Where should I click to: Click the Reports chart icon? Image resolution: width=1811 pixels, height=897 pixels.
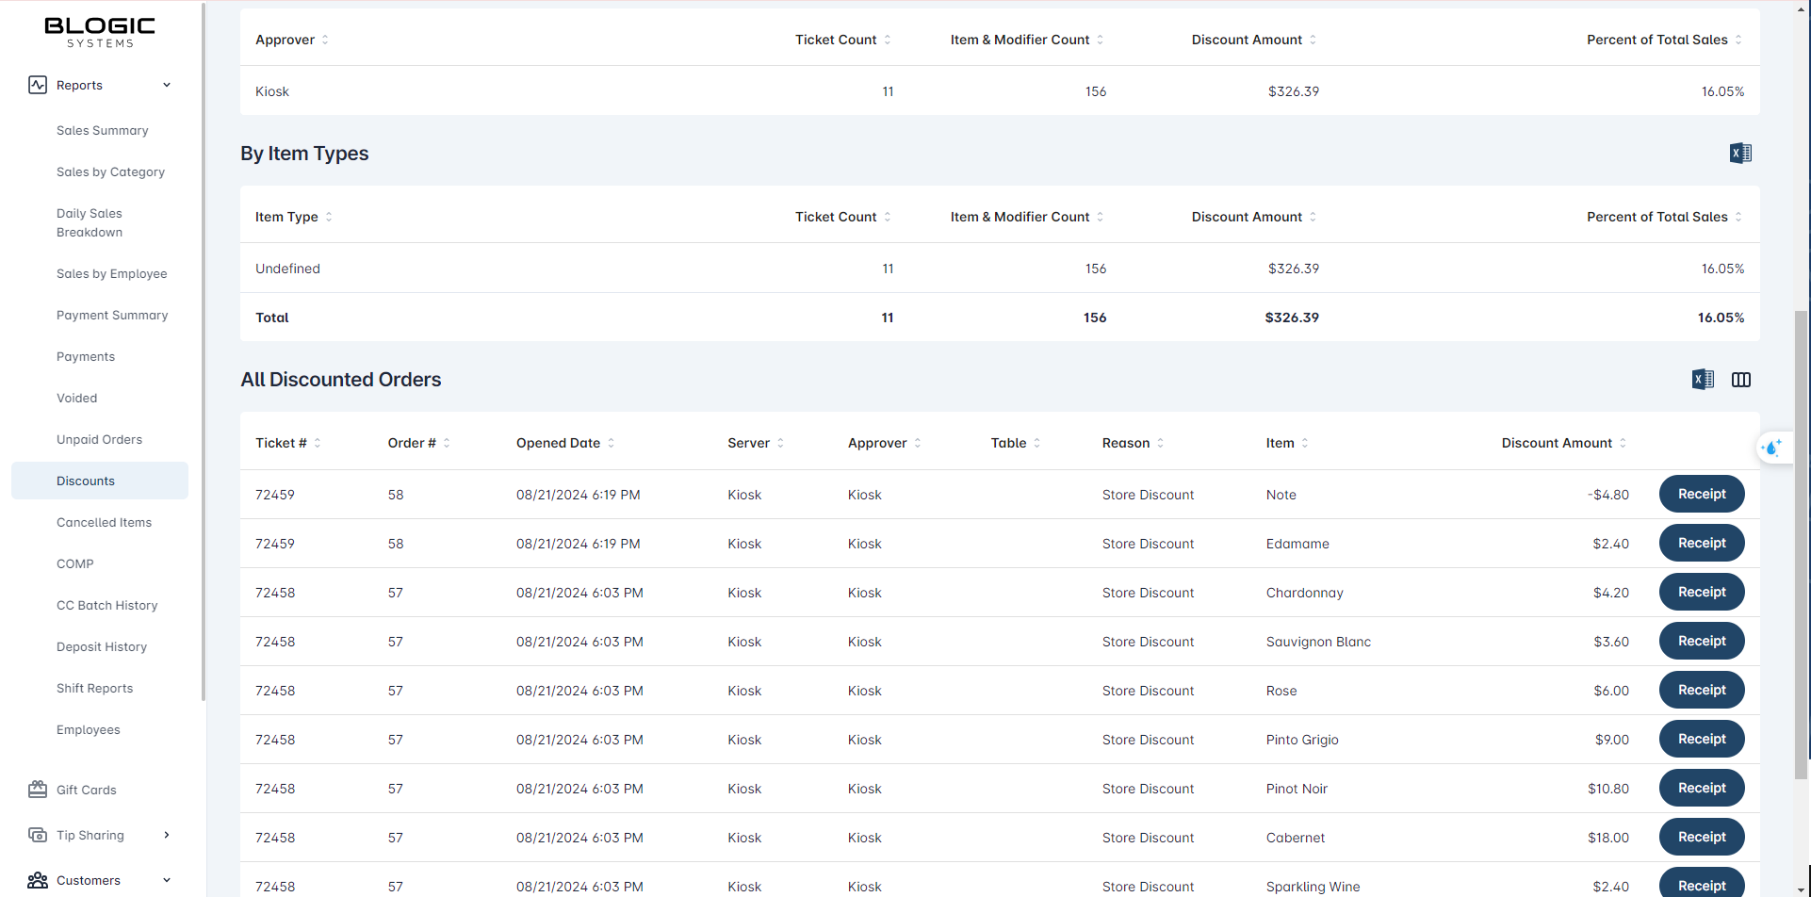pyautogui.click(x=38, y=85)
